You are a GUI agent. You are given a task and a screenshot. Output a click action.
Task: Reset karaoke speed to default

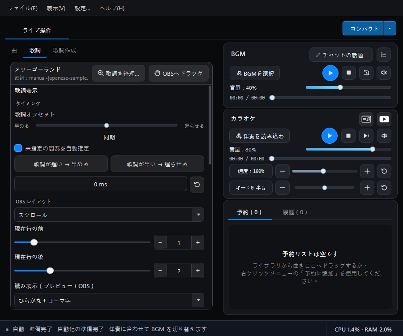pyautogui.click(x=384, y=171)
